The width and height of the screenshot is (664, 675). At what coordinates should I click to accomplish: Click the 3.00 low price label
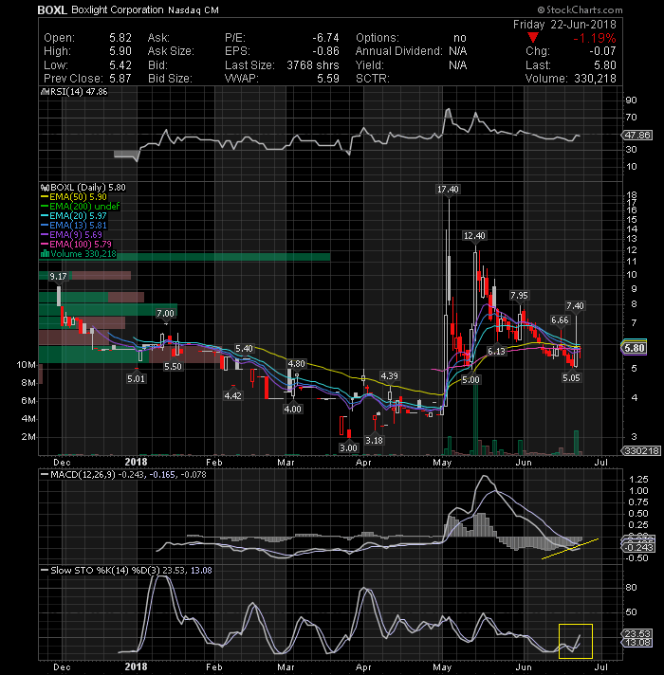pyautogui.click(x=348, y=447)
